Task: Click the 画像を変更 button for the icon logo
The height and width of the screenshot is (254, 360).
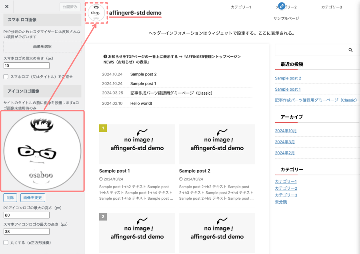Action: [x=34, y=197]
